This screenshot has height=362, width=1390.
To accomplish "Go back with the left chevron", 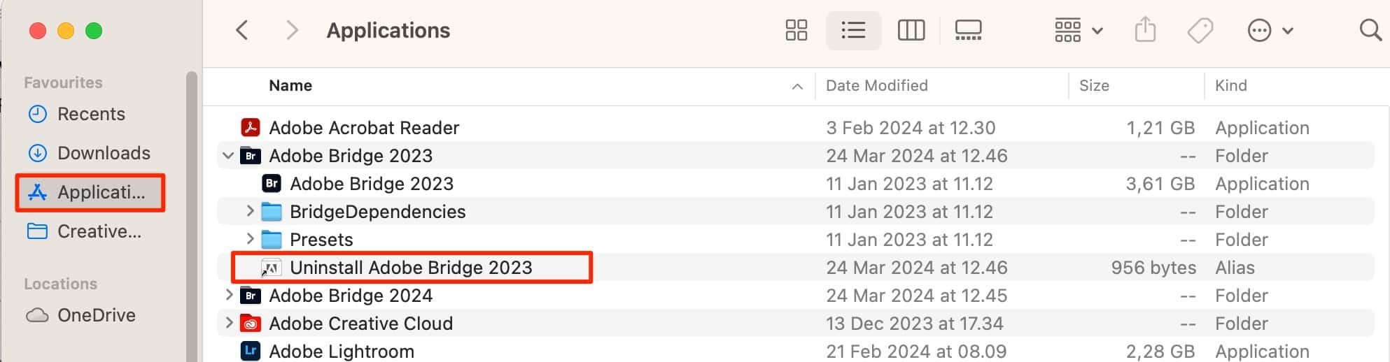I will coord(242,31).
